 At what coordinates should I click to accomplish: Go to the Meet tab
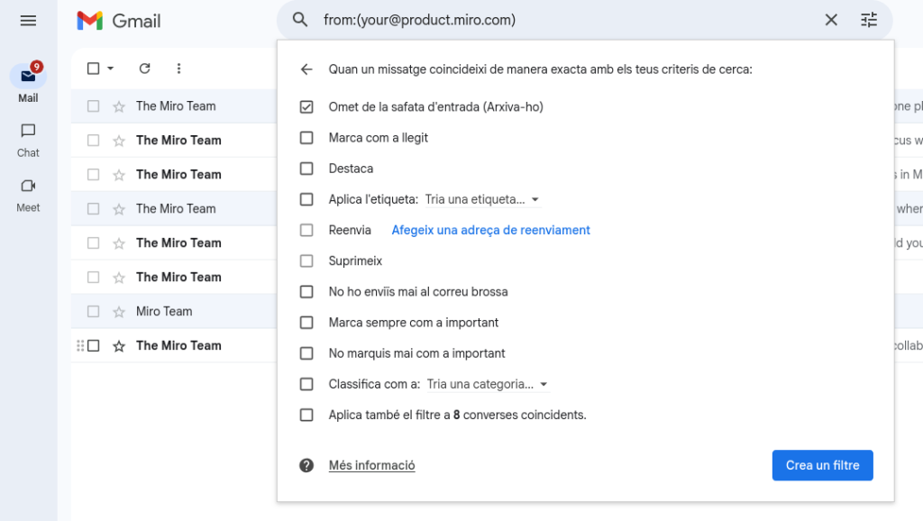(x=28, y=194)
